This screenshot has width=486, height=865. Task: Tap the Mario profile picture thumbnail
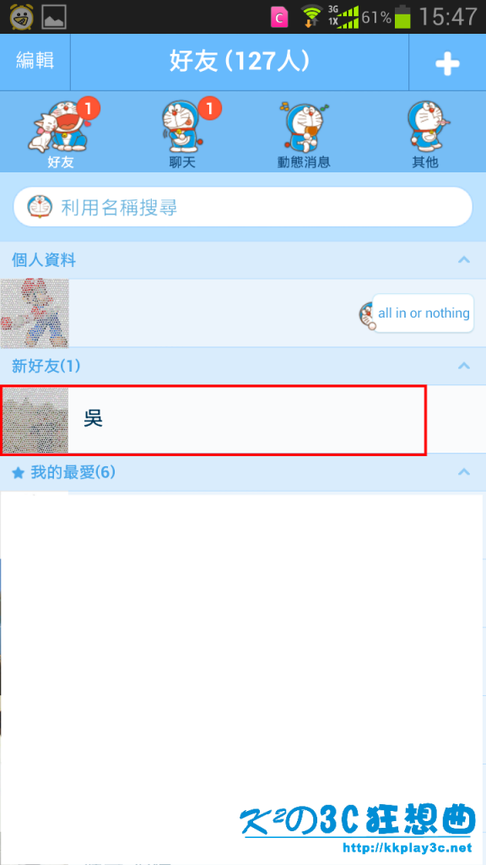(x=35, y=313)
